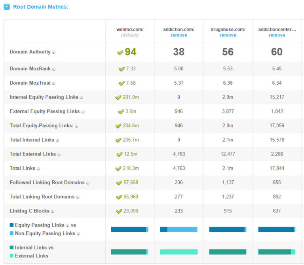
Task: Show info for Total Internal Links
Action: (57, 140)
